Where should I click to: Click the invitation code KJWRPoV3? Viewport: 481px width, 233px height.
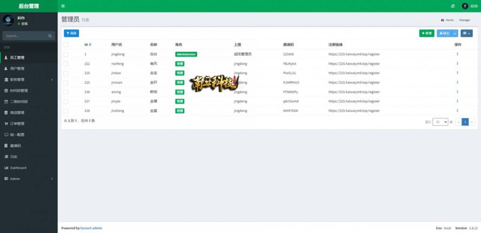pos(291,83)
